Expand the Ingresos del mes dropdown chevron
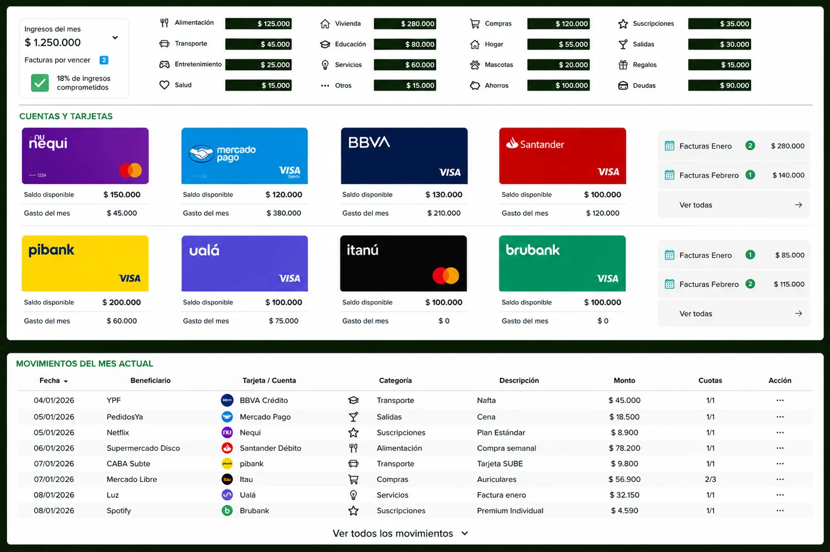This screenshot has height=552, width=830. point(115,38)
